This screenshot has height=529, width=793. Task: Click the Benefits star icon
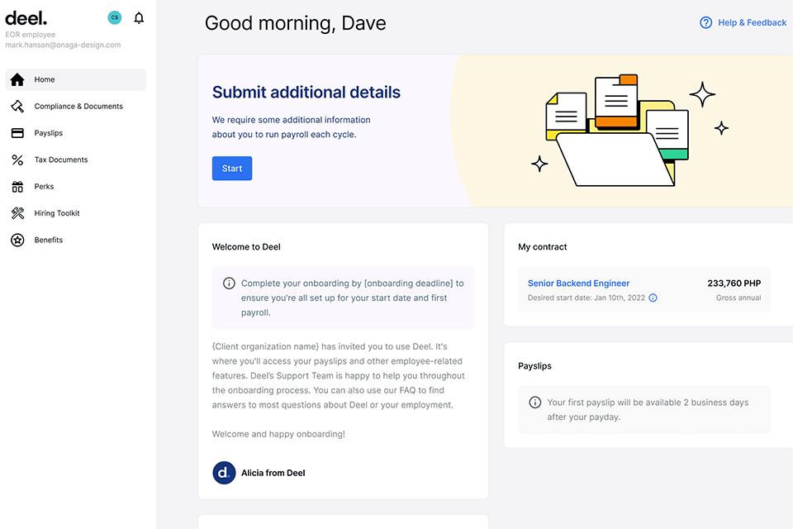click(17, 240)
